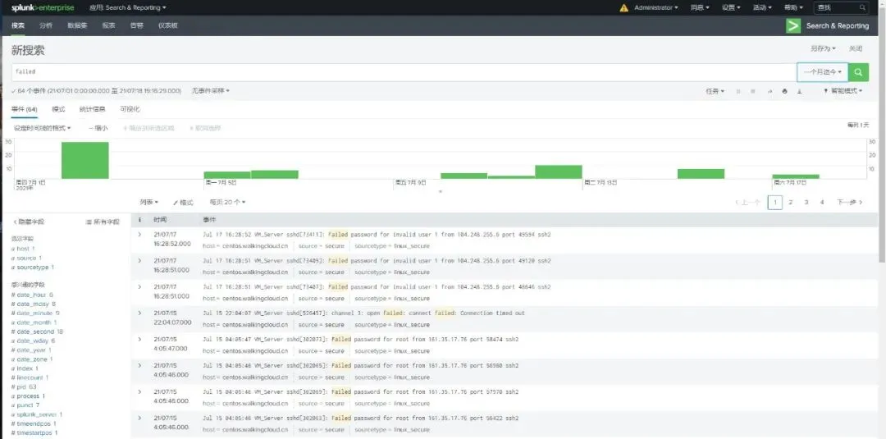Open the 智能模式 search mode dropdown
This screenshot has width=886, height=439.
[843, 91]
